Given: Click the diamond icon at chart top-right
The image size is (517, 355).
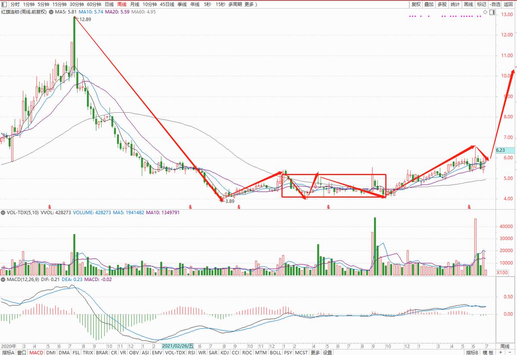Looking at the screenshot, I should point(486,12).
